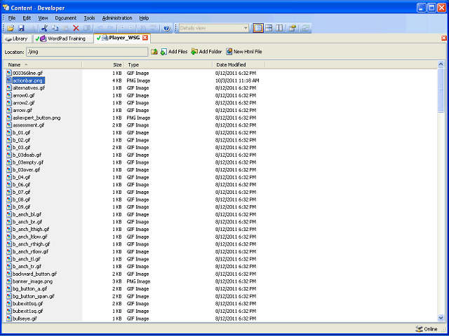Select file b_03disab.gif
449x336 pixels.
click(27, 155)
